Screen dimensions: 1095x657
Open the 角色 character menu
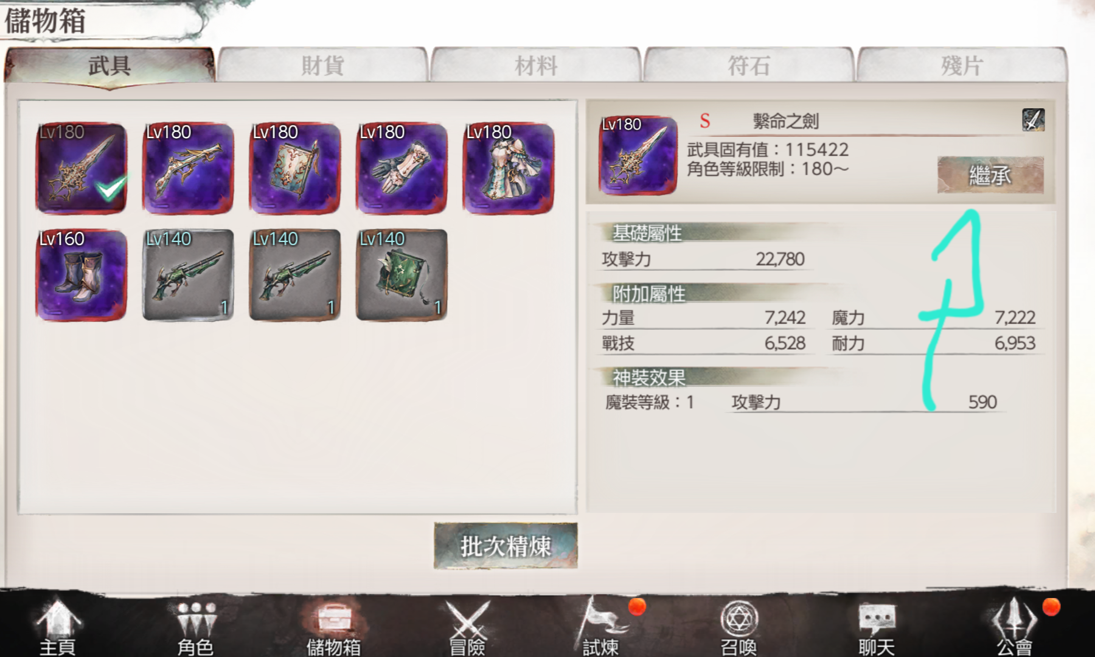(195, 627)
